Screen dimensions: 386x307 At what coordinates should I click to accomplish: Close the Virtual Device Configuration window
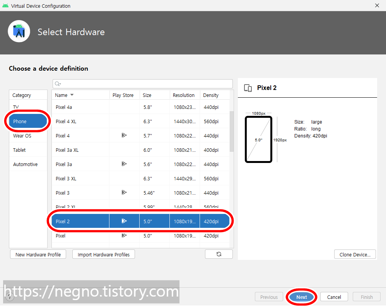click(377, 5)
